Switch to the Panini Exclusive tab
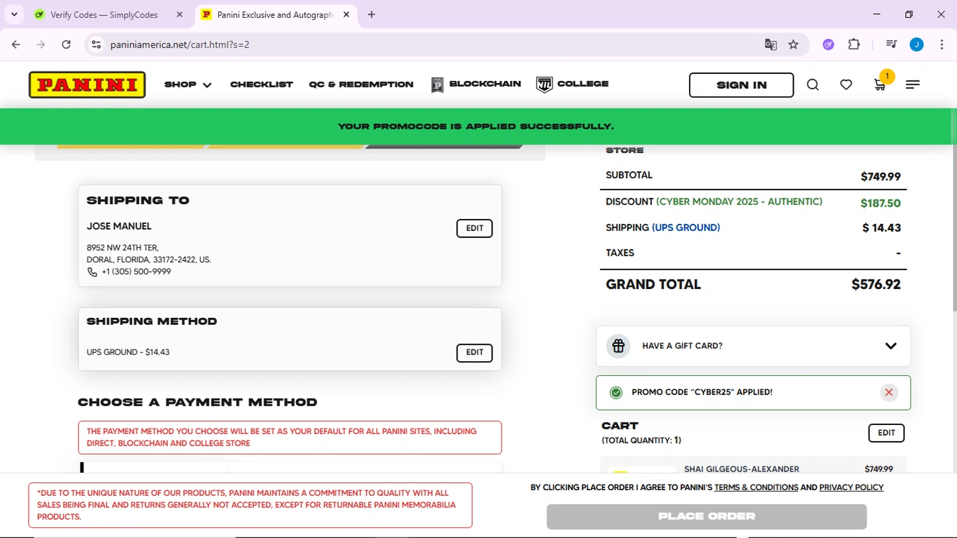This screenshot has width=957, height=538. click(x=276, y=15)
